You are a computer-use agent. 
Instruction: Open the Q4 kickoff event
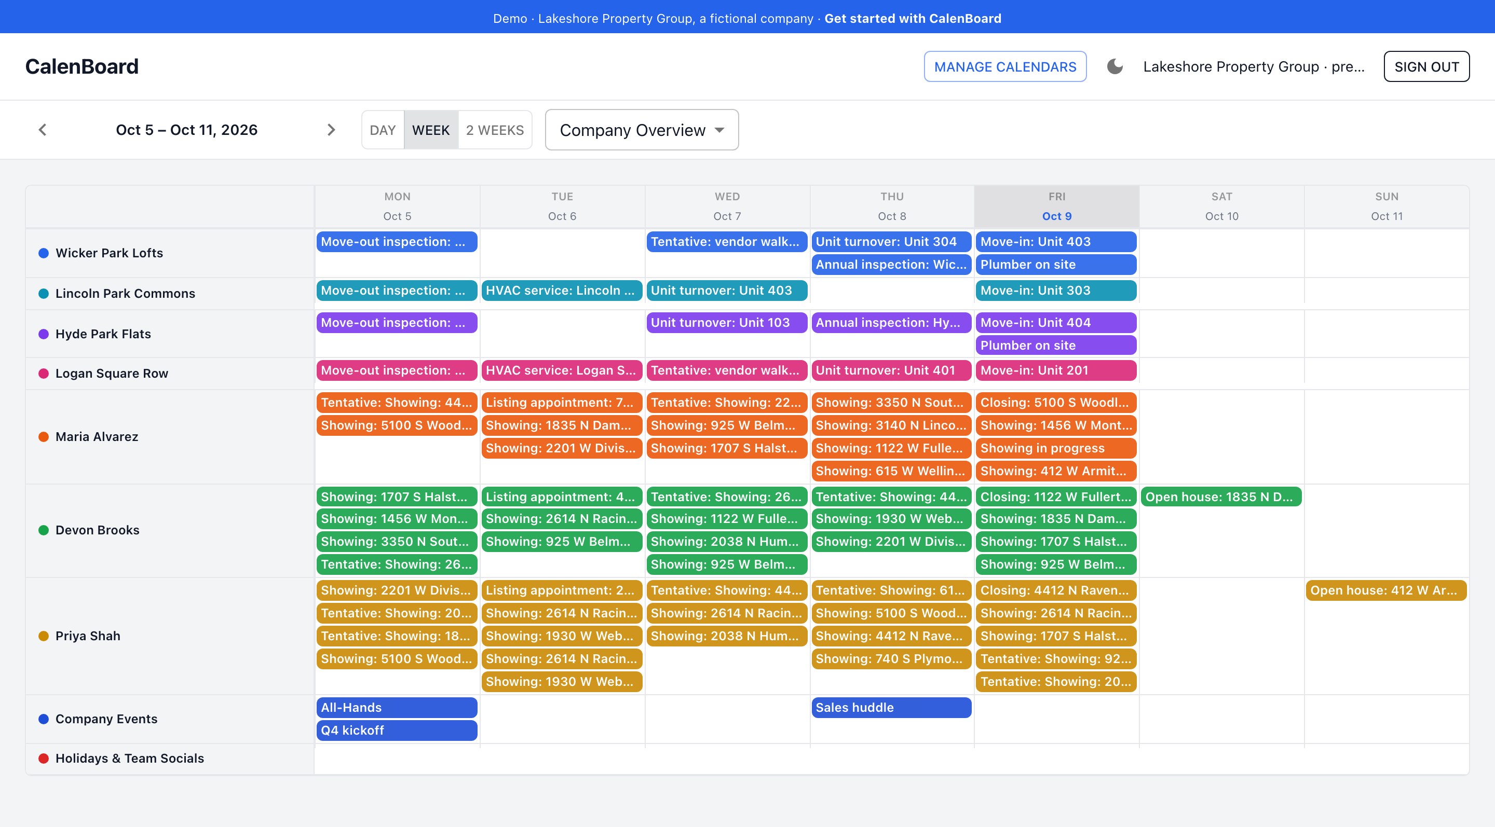397,730
